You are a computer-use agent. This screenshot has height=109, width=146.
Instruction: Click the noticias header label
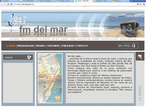[9, 58]
